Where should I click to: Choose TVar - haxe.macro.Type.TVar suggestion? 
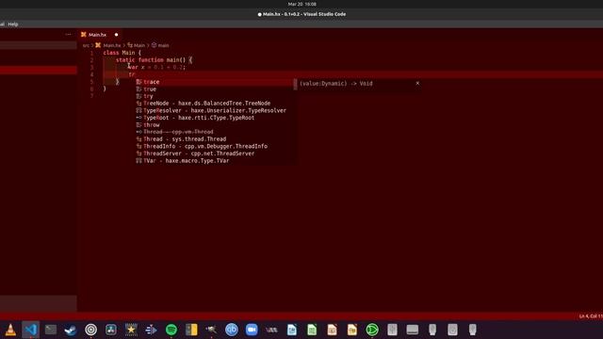coord(216,161)
